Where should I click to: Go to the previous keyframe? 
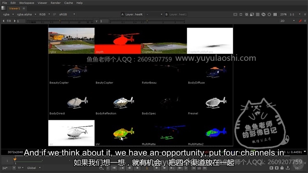pos(122,168)
